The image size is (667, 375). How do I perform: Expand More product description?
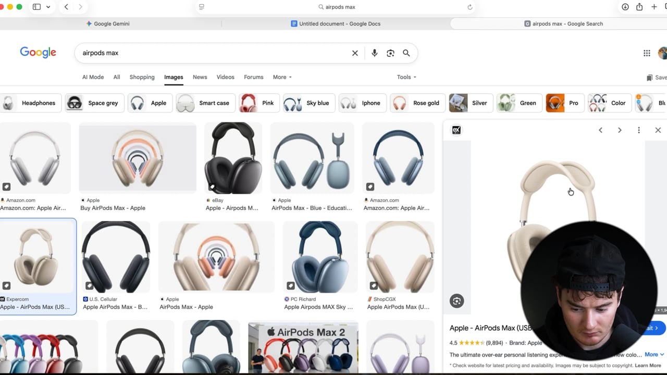coord(654,355)
